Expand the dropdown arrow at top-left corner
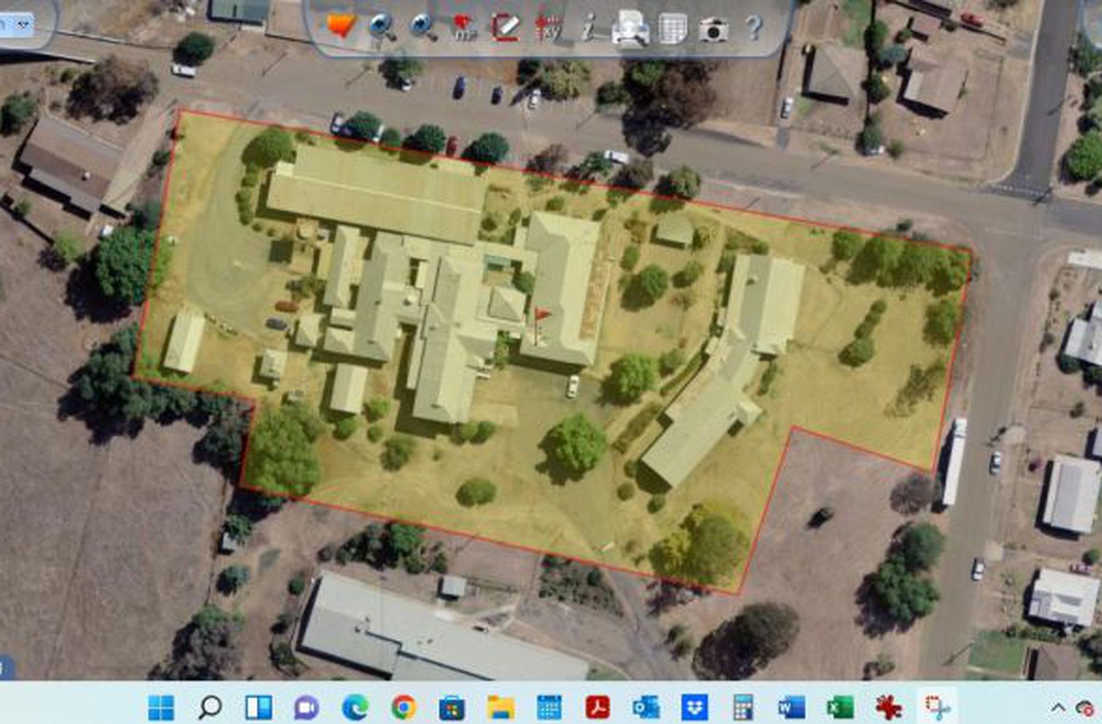 click(x=23, y=25)
